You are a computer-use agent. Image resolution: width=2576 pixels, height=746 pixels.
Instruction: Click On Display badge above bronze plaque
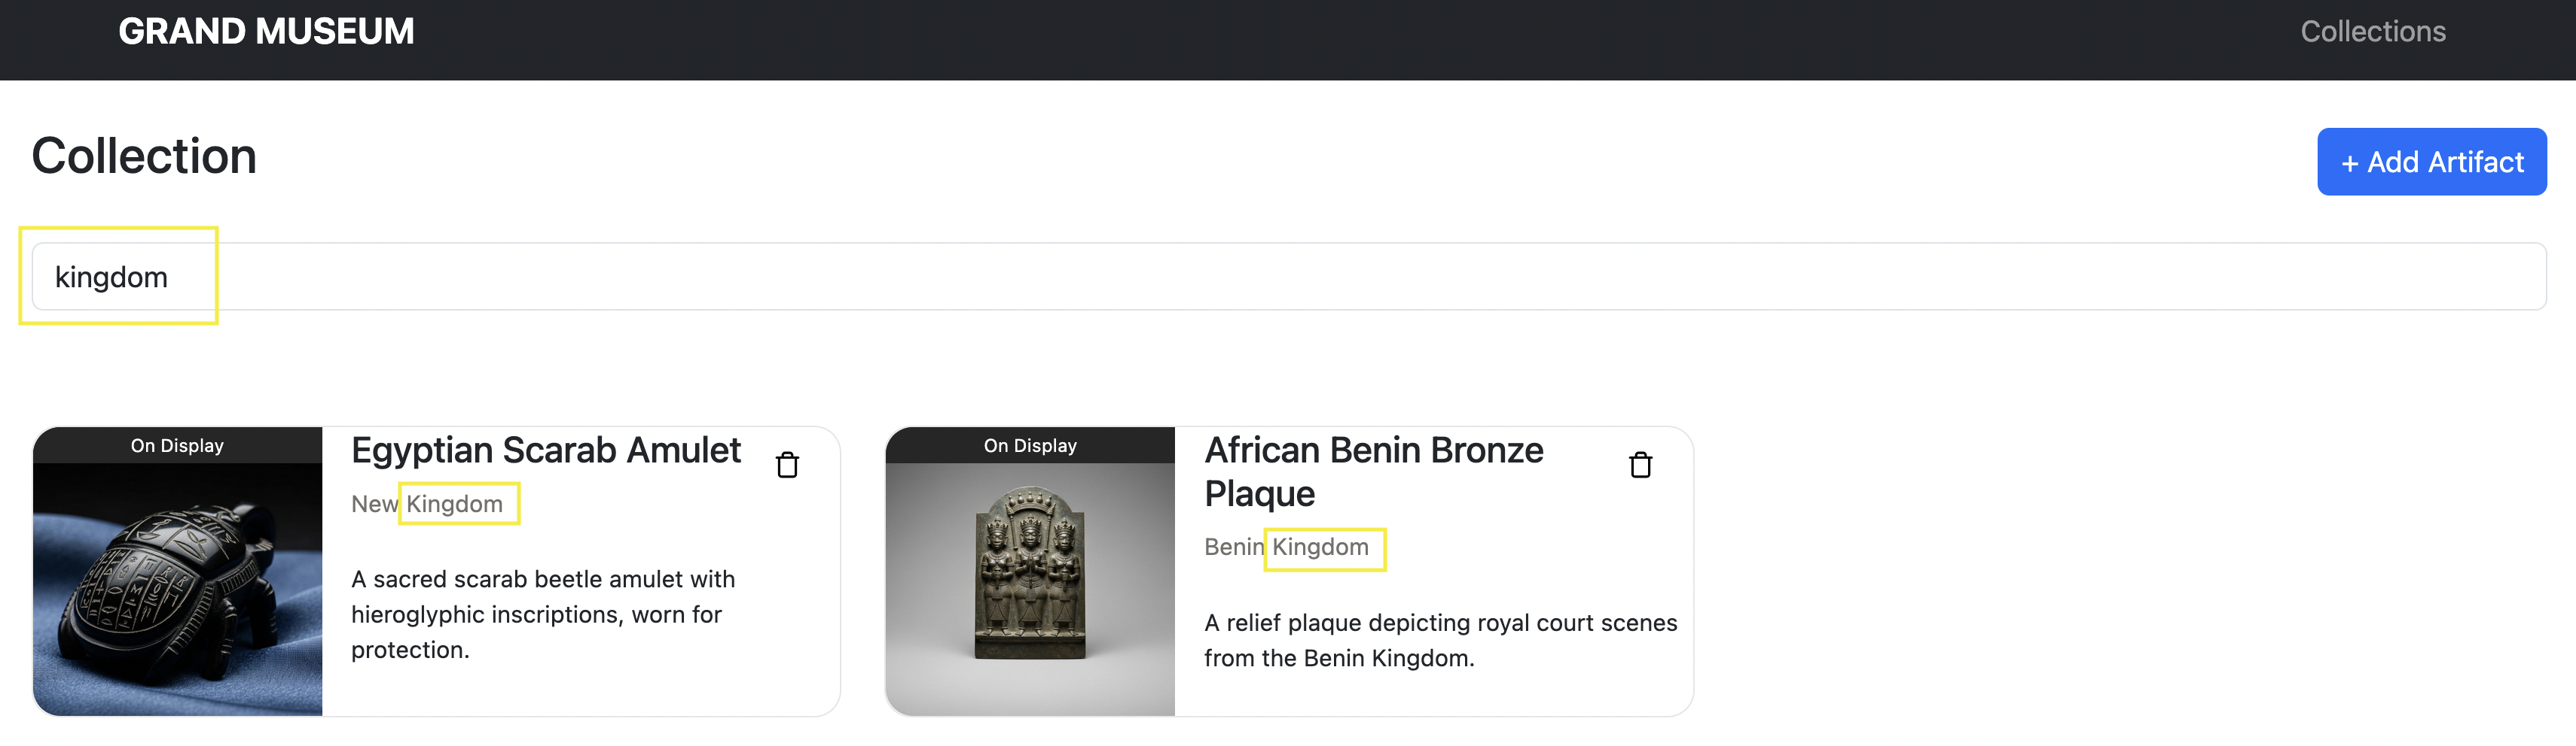click(x=1030, y=445)
